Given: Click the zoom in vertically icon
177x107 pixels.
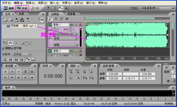Looking at the screenshot, I should tap(85, 78).
